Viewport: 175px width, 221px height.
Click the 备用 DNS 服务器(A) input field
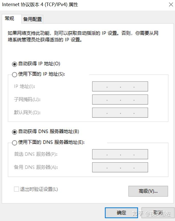120,167
